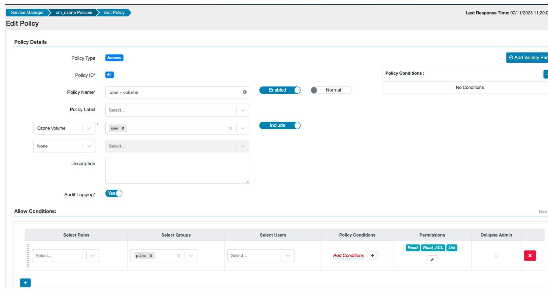Toggle the Enabled policy switch
This screenshot has height=293, width=548.
click(280, 90)
